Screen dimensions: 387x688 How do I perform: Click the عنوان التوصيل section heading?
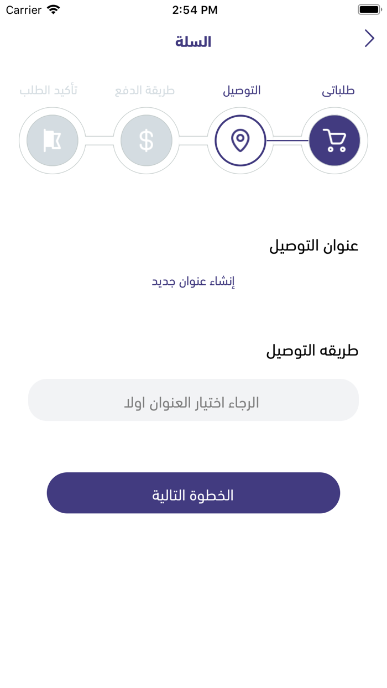pyautogui.click(x=313, y=246)
